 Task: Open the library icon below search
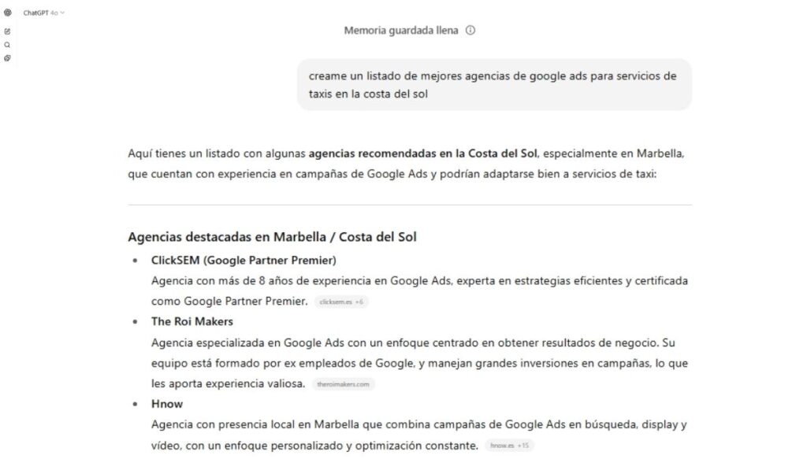8,58
